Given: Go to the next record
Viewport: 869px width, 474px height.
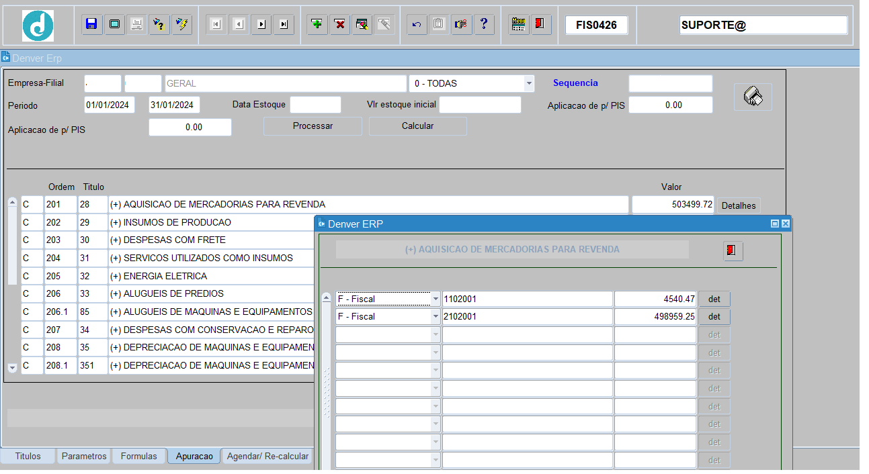Looking at the screenshot, I should click(261, 25).
